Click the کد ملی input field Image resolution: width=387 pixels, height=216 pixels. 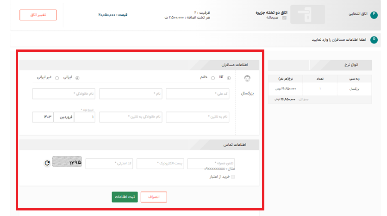click(x=198, y=94)
